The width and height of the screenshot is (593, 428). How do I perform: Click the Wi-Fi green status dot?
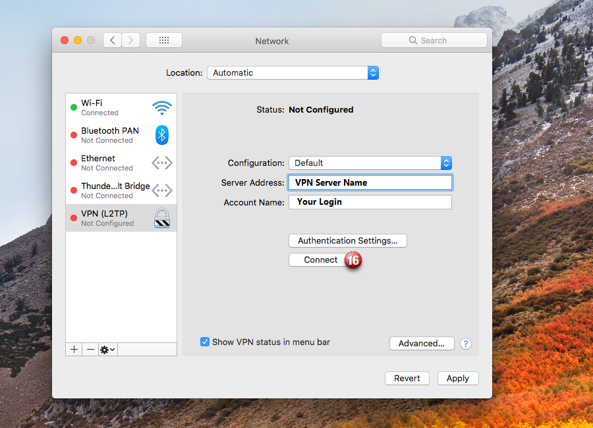pyautogui.click(x=74, y=107)
